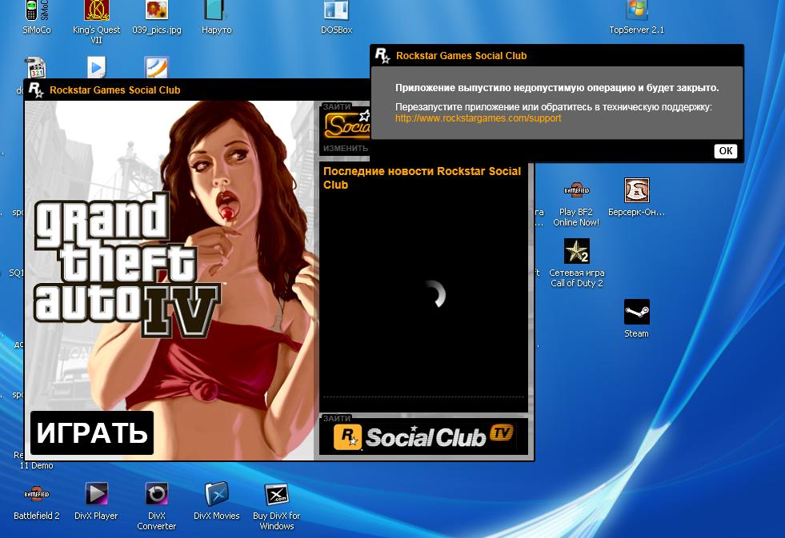This screenshot has height=538, width=785.
Task: Select the Берсерк-Он... desktop icon
Action: tap(636, 197)
